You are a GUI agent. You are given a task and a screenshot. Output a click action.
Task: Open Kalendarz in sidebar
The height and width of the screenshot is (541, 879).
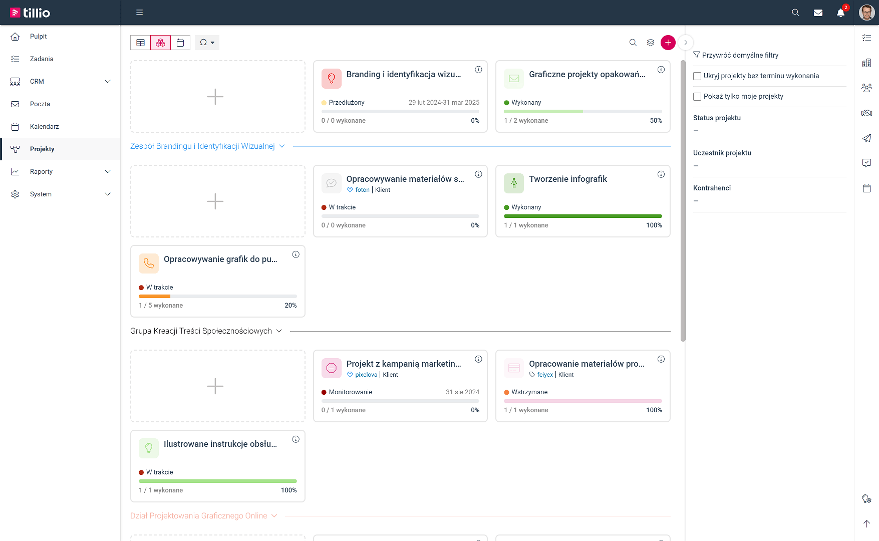(60, 126)
